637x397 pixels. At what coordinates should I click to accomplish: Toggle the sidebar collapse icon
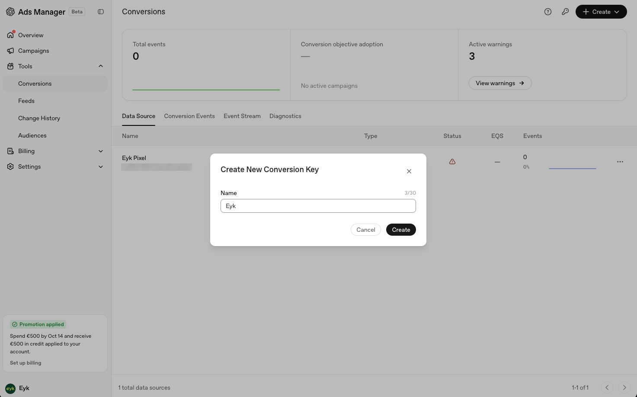pos(101,12)
